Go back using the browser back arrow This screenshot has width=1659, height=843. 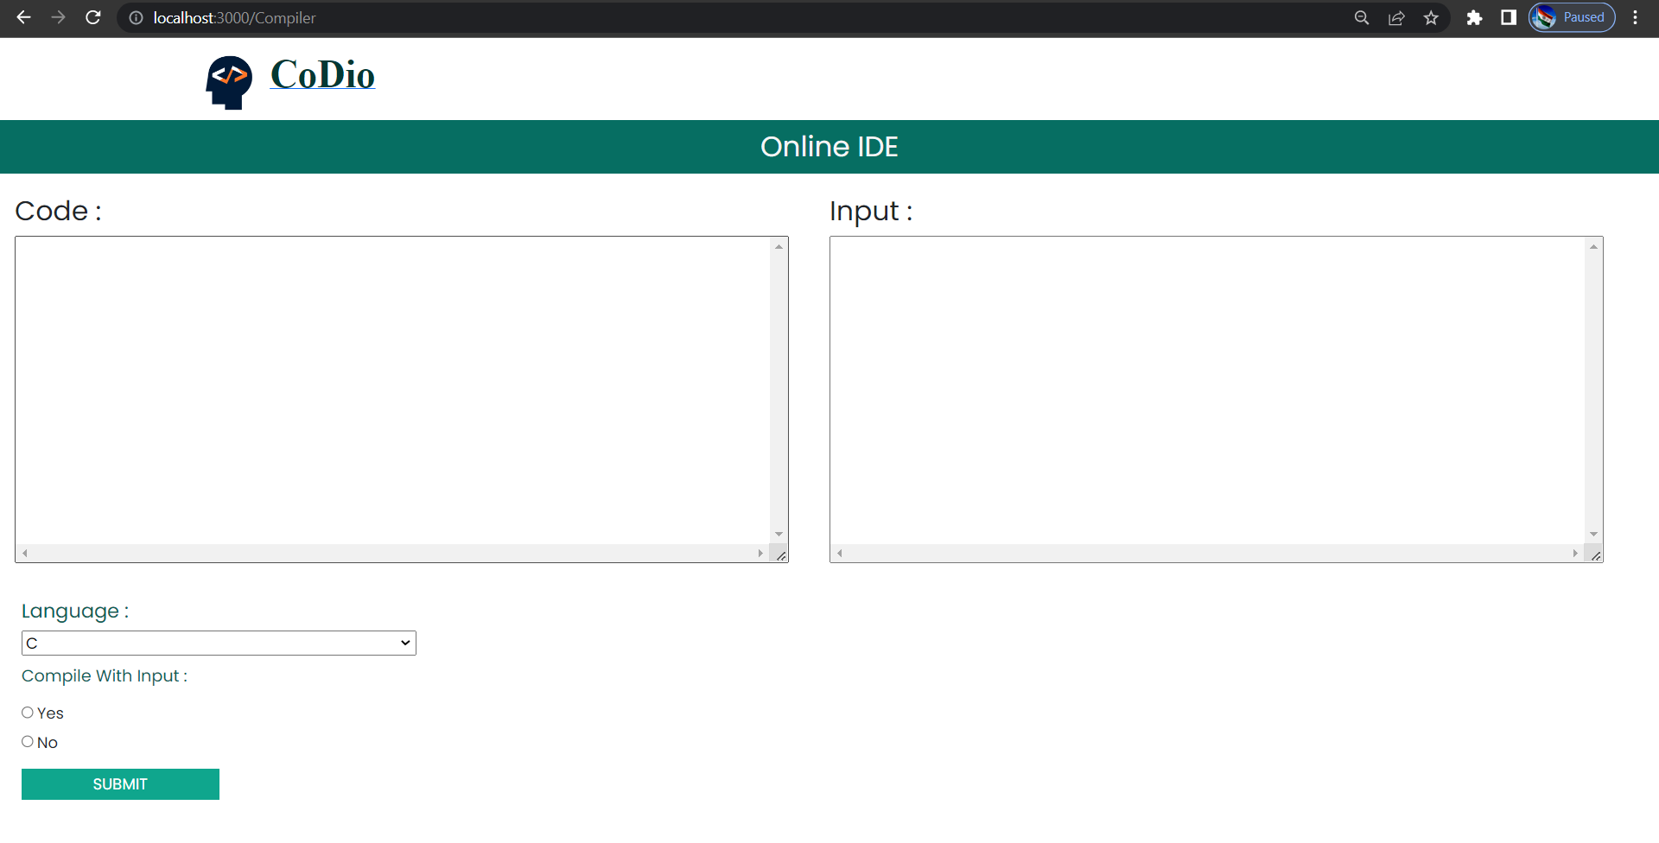pos(23,17)
